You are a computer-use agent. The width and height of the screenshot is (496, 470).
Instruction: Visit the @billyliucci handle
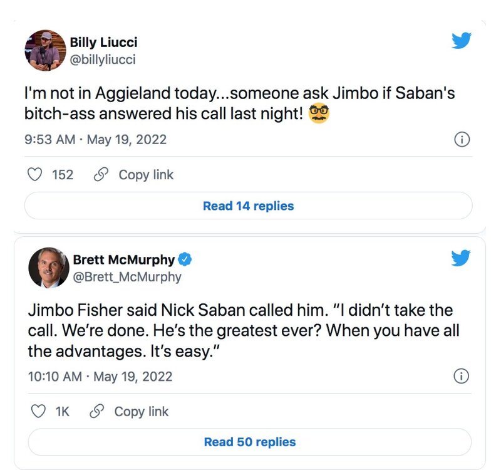tap(103, 60)
